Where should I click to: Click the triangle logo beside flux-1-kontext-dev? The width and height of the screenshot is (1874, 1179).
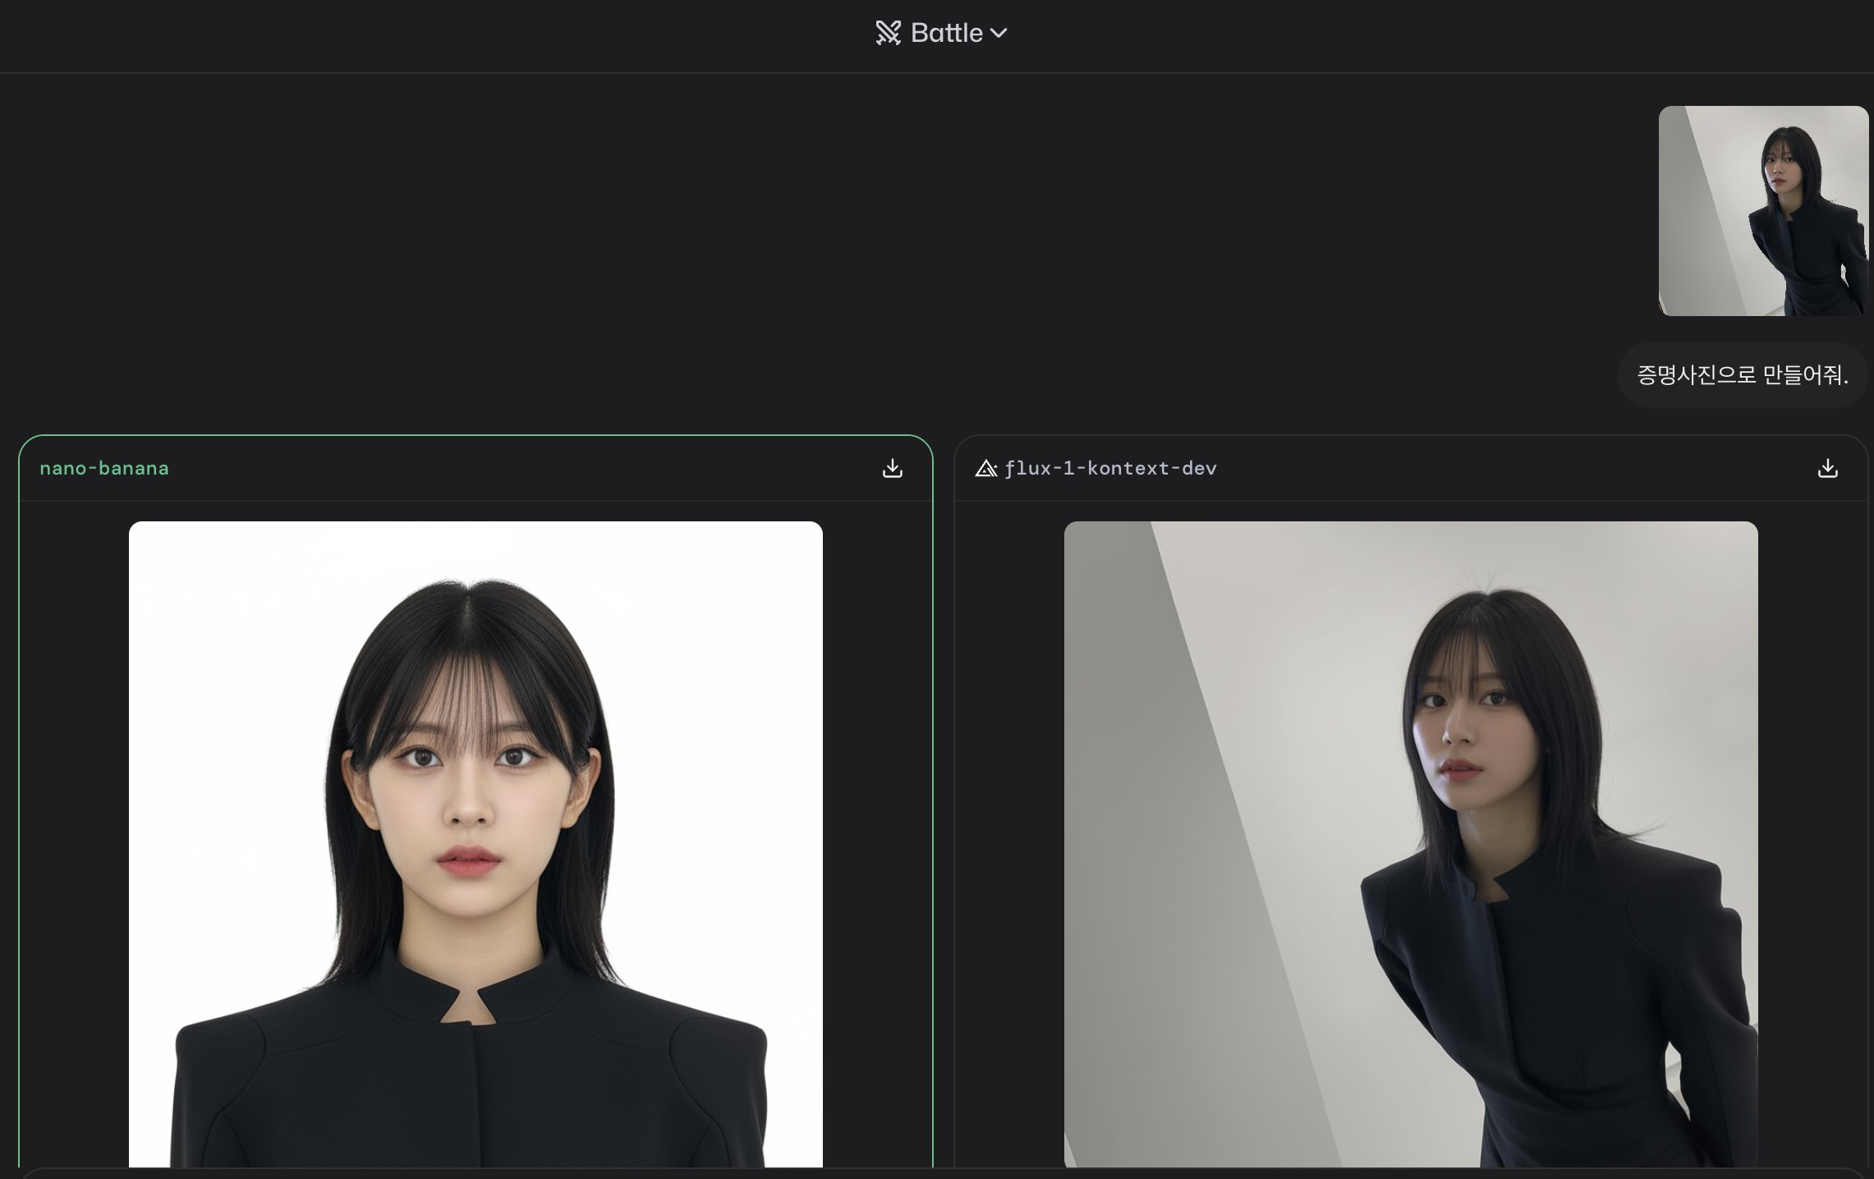pos(985,468)
